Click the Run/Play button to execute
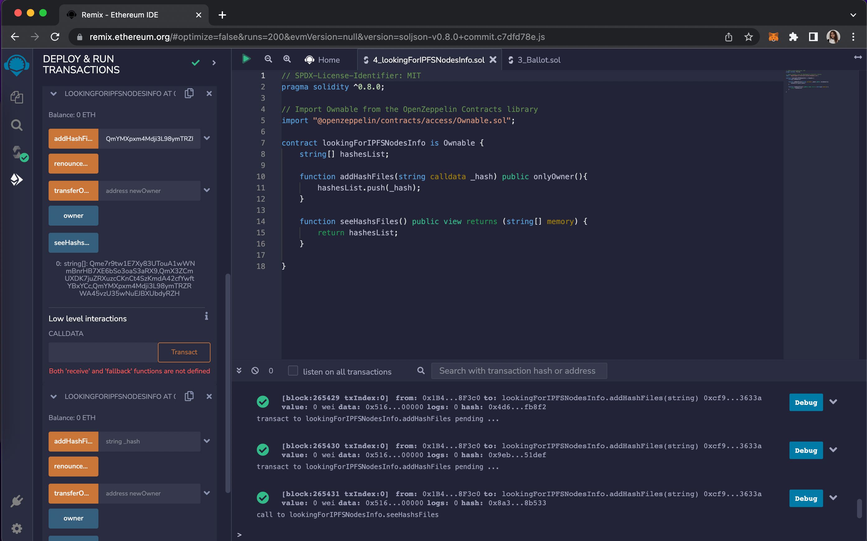867x541 pixels. (x=246, y=59)
